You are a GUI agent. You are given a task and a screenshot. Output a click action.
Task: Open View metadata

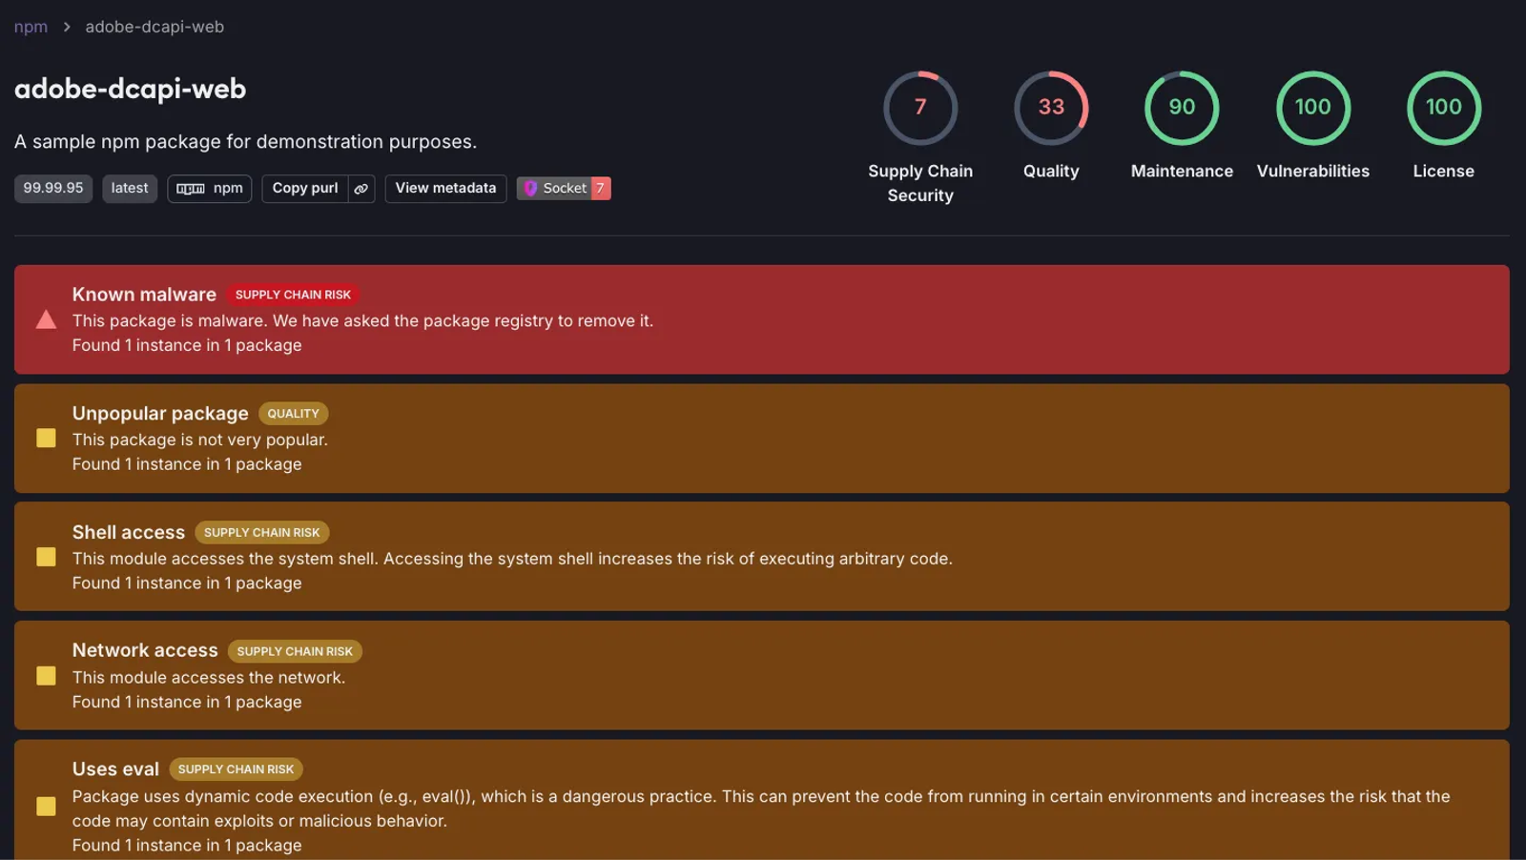pos(445,188)
